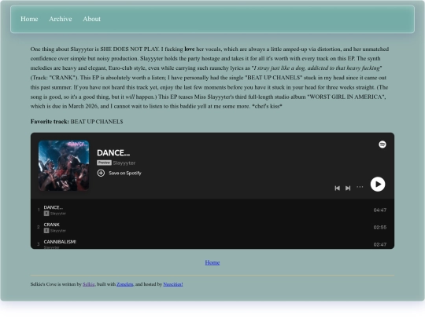Click the 02:55 duration of CRANK
The width and height of the screenshot is (425, 318).
pyautogui.click(x=379, y=227)
